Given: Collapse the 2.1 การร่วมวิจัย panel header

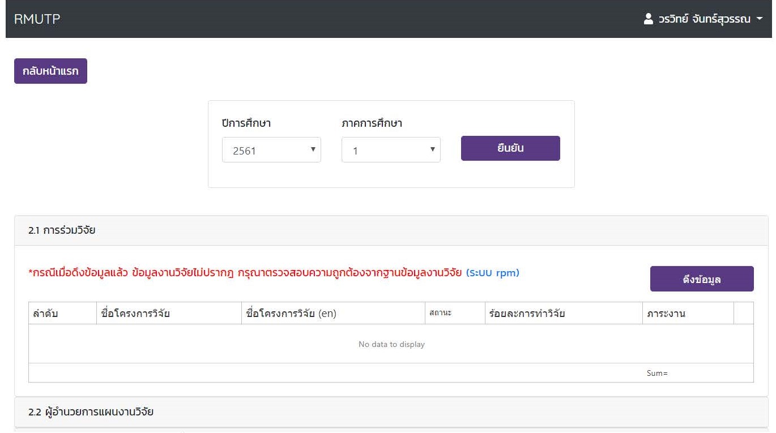Looking at the screenshot, I should pos(62,230).
